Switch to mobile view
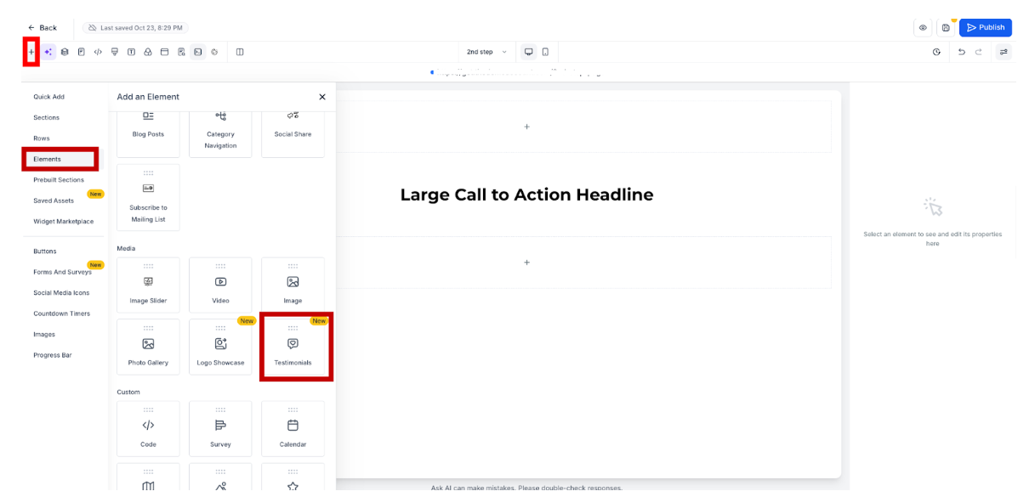The image size is (1018, 497). pos(545,52)
